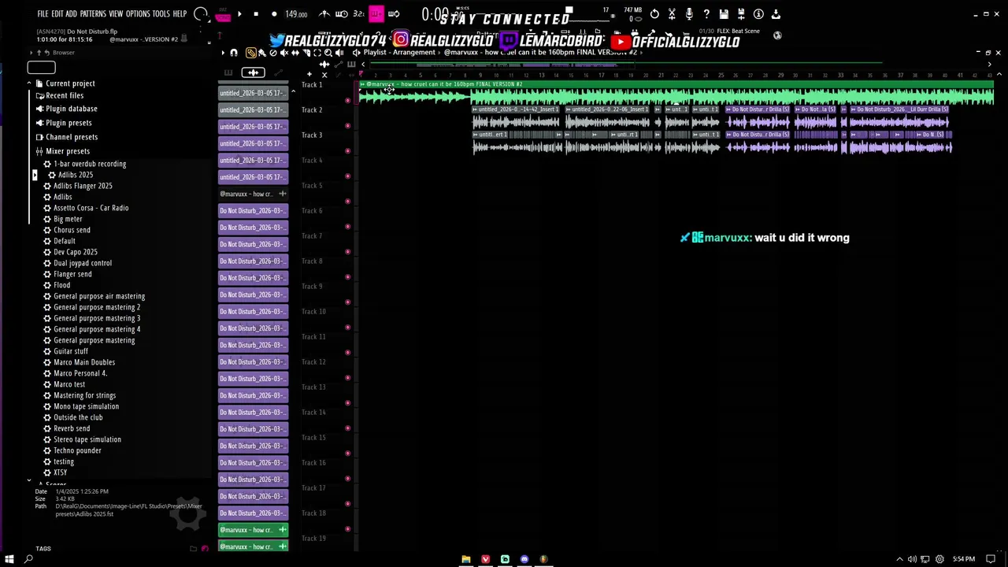Select the Paint brush tool in playlist toolbar
Viewport: 1008px width, 567px height.
click(261, 53)
